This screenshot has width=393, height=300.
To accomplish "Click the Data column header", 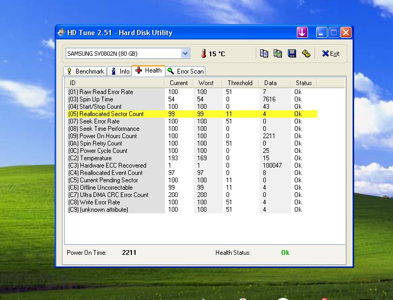I will (274, 83).
